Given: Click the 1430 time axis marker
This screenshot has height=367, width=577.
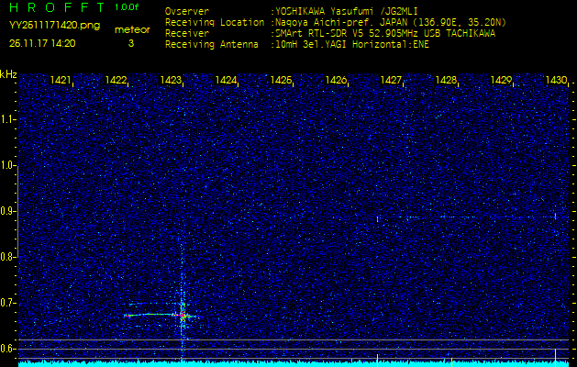Looking at the screenshot, I should pyautogui.click(x=556, y=81).
